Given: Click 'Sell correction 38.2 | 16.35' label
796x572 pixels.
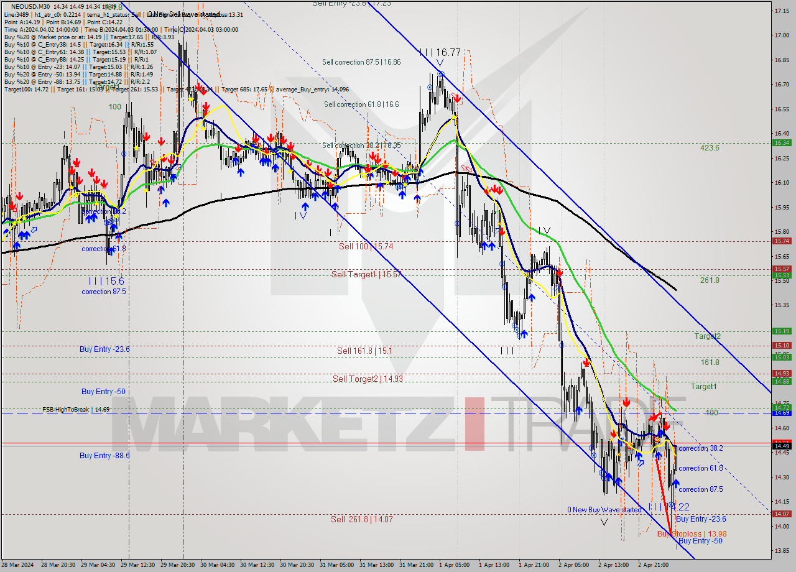Looking at the screenshot, I should (x=361, y=145).
